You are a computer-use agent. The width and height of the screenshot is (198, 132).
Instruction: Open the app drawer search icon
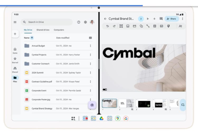pos(73,119)
